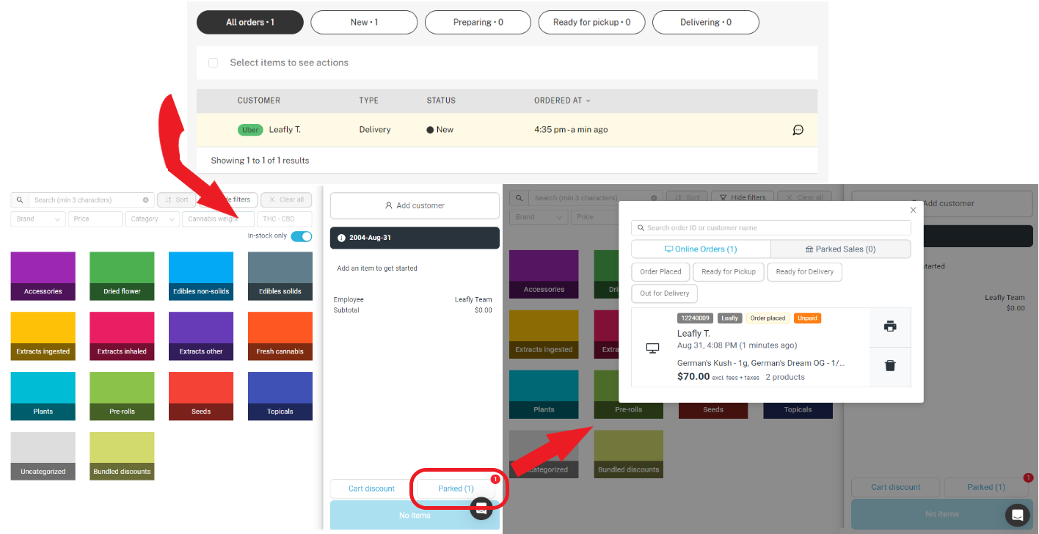The width and height of the screenshot is (1039, 534).
Task: Open the THC - CBD filter field
Action: [x=284, y=219]
